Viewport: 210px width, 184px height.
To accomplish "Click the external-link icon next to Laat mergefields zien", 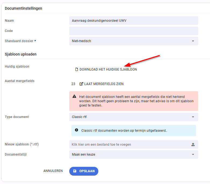I will tap(81, 84).
